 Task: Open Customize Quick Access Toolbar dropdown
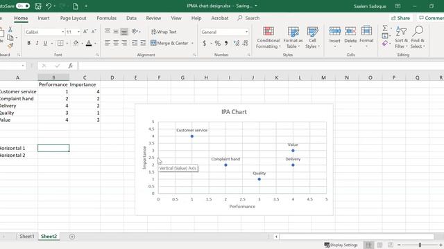pyautogui.click(x=86, y=6)
